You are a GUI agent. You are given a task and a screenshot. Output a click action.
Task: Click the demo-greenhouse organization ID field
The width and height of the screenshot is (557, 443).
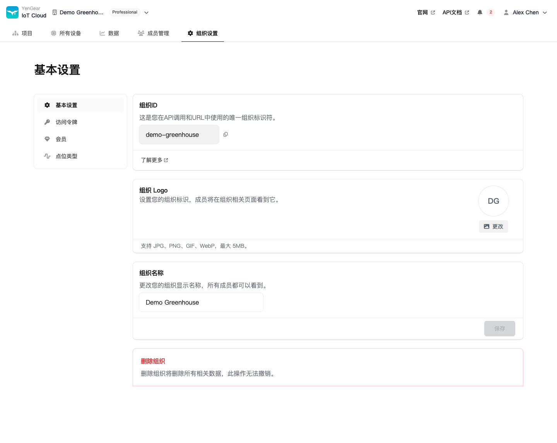click(179, 135)
